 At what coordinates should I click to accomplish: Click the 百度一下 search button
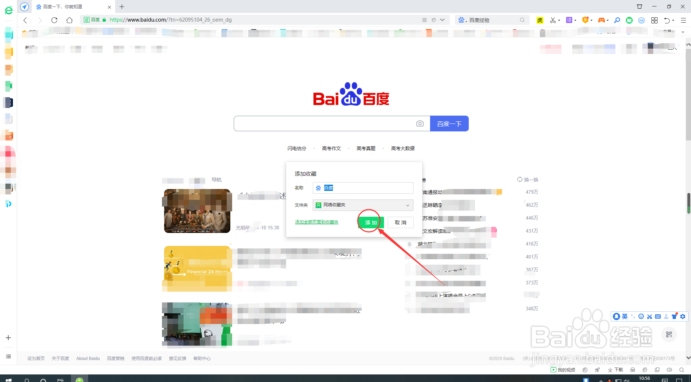(449, 123)
